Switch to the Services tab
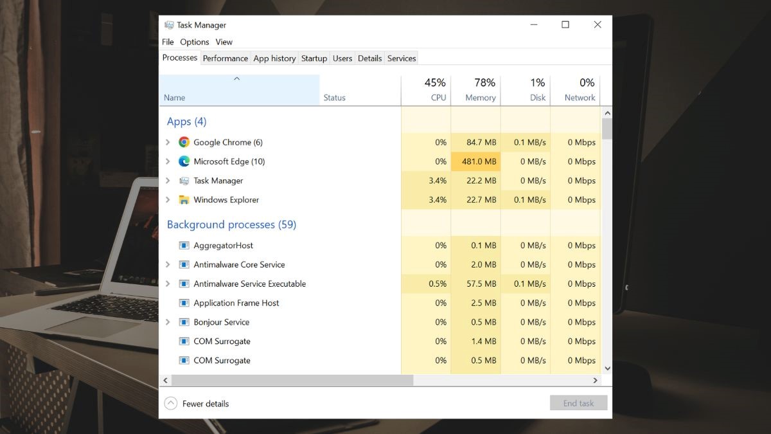Viewport: 771px width, 434px height. pos(402,59)
